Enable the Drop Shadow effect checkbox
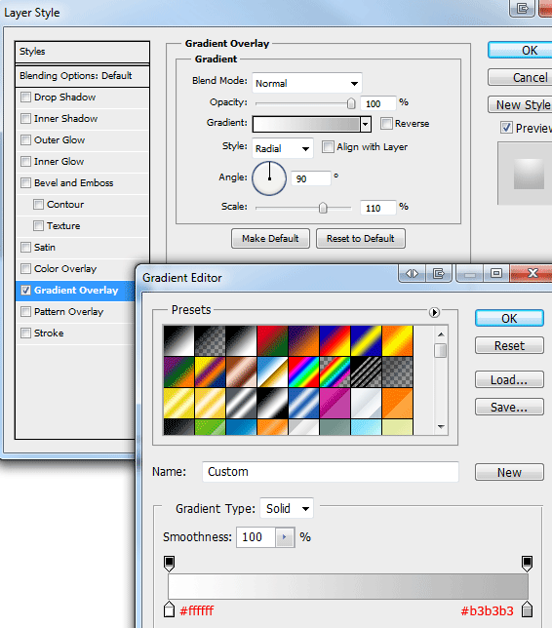This screenshot has width=552, height=628. [x=25, y=97]
